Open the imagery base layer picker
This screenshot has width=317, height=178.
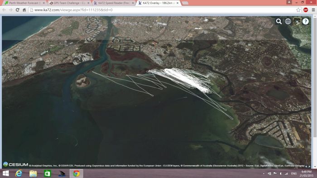pyautogui.click(x=297, y=21)
